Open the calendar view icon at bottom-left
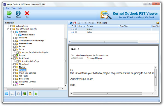The image size is (164, 106). [7, 94]
